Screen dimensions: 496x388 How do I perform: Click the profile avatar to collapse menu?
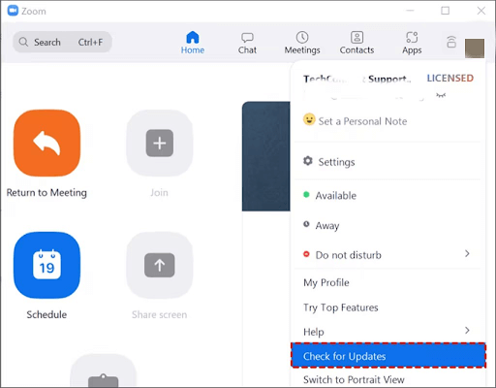[x=475, y=48]
